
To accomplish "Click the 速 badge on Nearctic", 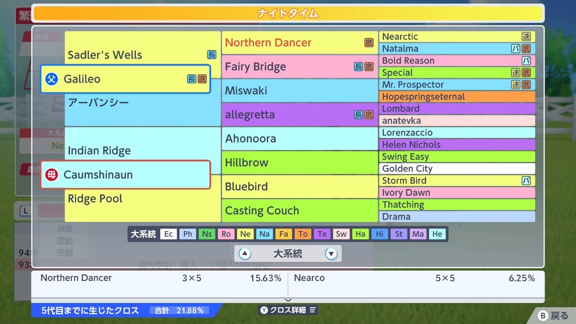I will point(526,36).
